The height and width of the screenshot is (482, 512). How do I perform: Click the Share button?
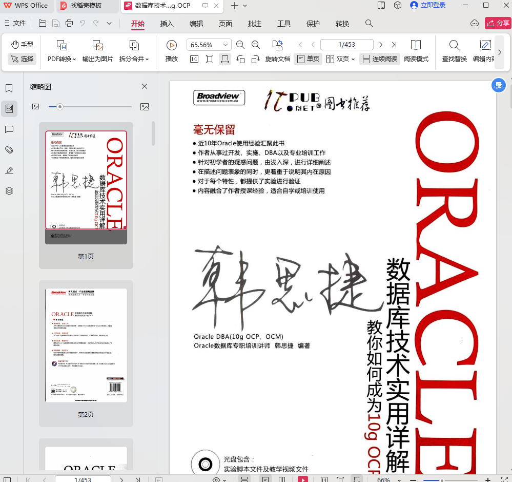(x=497, y=24)
